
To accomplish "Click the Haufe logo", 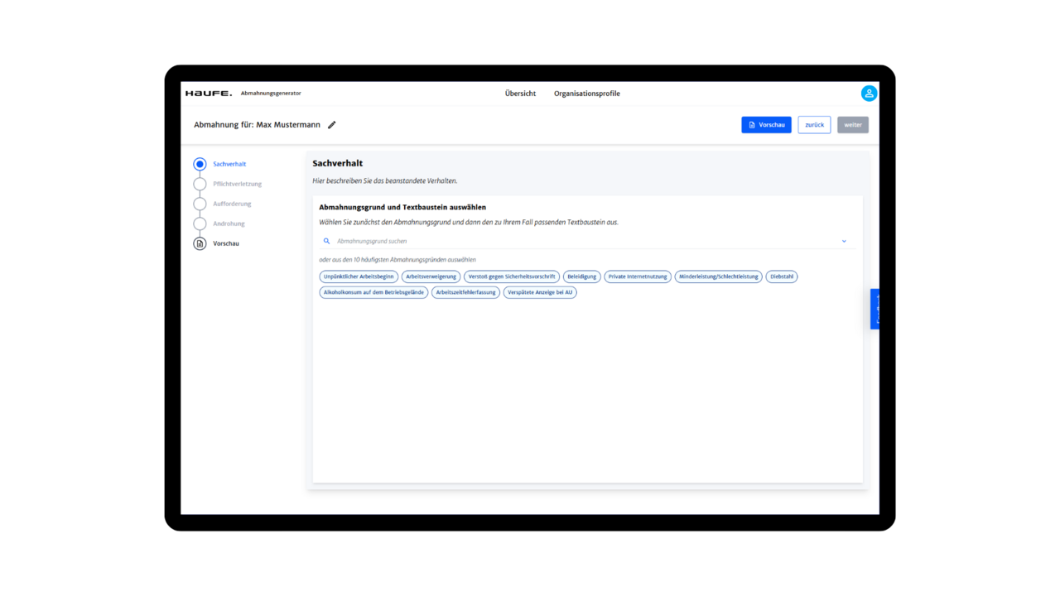I will [209, 94].
